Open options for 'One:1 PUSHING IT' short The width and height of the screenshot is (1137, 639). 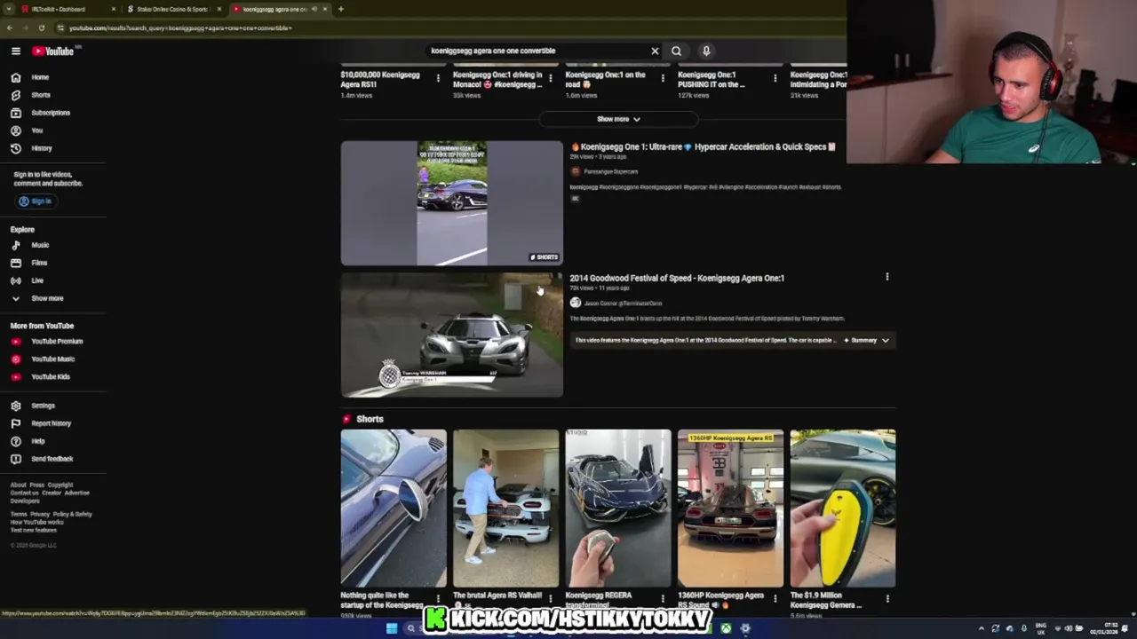pos(775,78)
